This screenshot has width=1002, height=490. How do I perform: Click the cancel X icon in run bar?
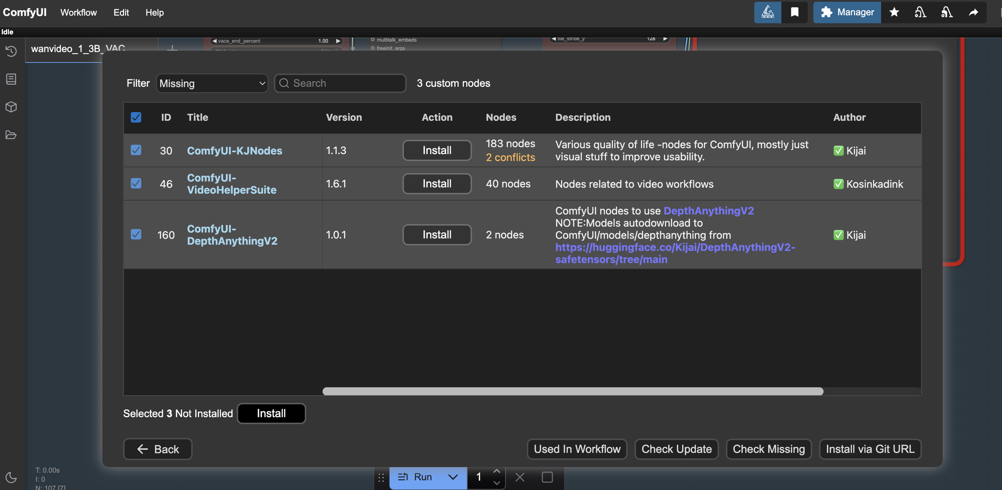pyautogui.click(x=520, y=477)
